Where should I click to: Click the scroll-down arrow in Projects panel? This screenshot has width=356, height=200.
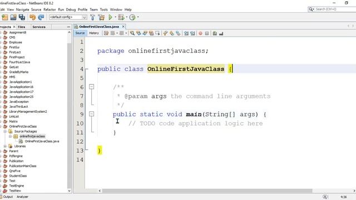(x=69, y=191)
